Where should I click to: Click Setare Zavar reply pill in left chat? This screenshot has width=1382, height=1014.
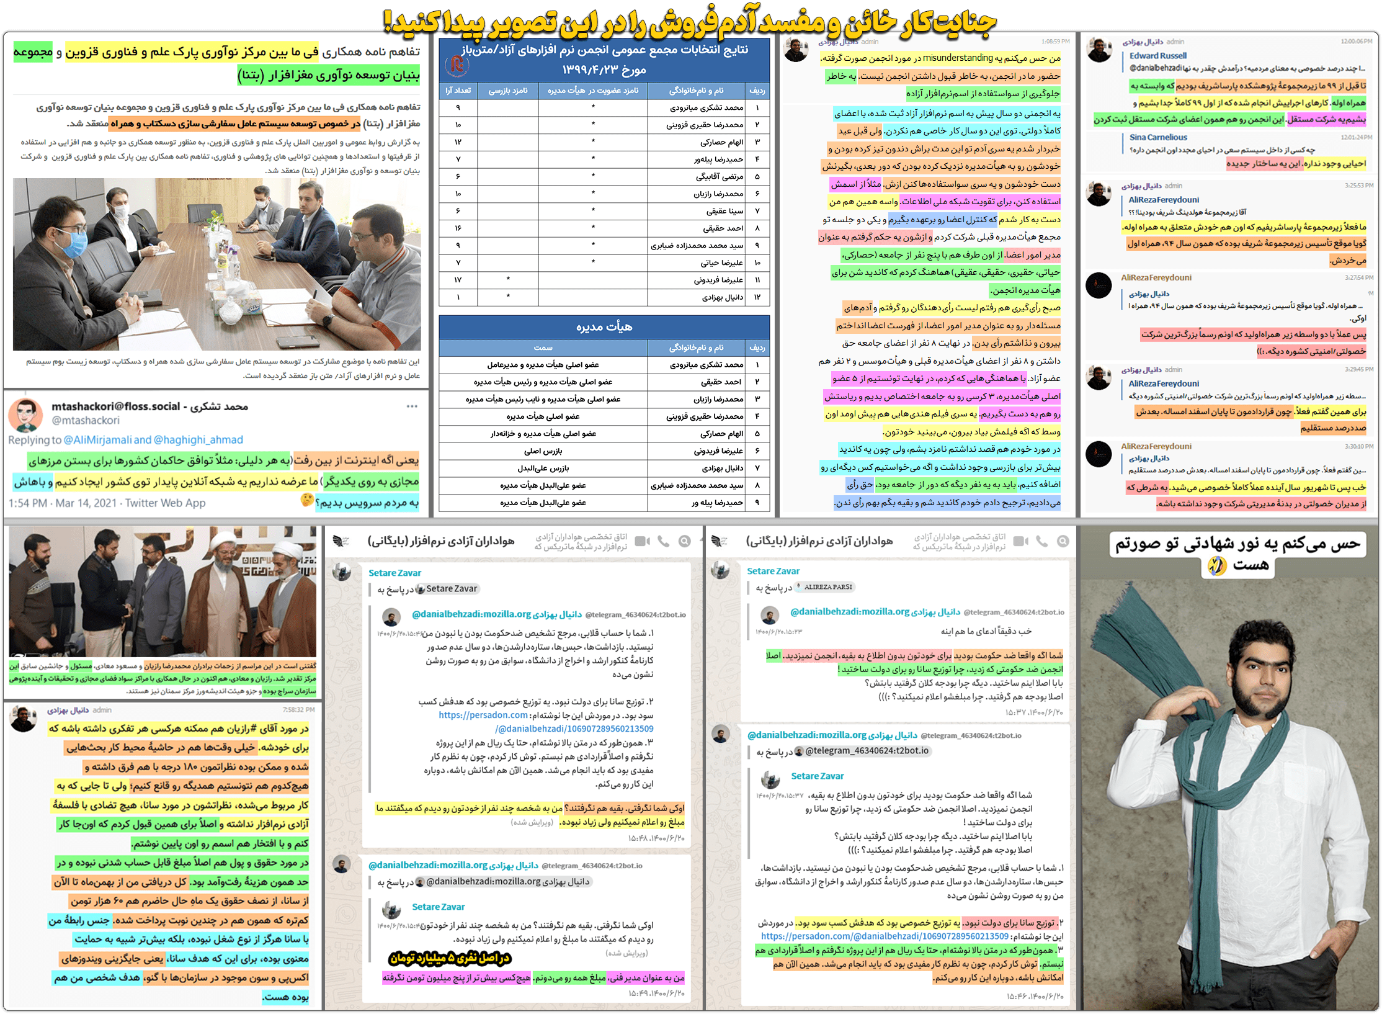click(447, 589)
